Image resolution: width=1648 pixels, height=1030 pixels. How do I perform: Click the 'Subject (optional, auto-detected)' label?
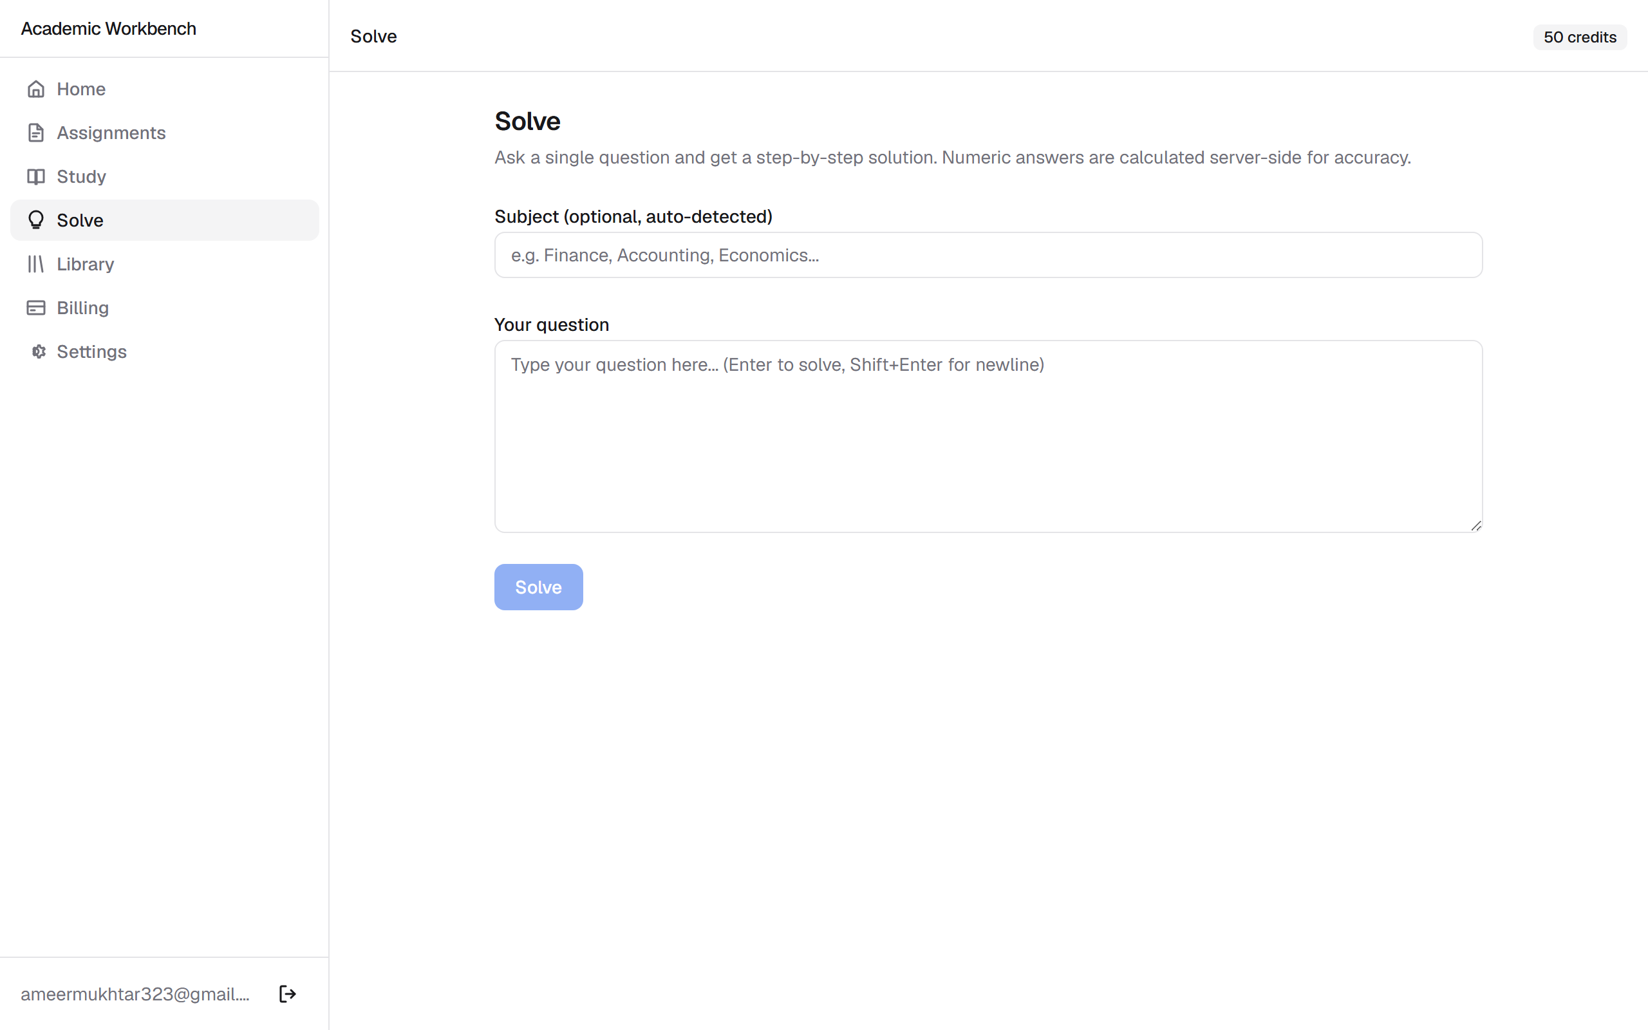[633, 217]
